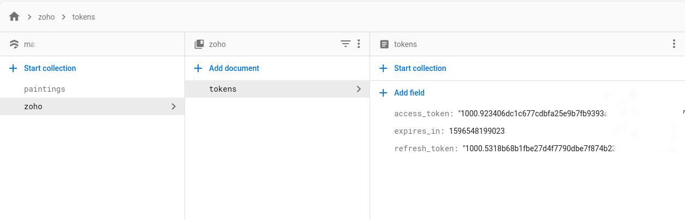The width and height of the screenshot is (685, 220).
Task: Start subcollection in tokens document
Action: click(420, 68)
